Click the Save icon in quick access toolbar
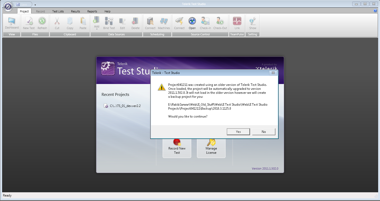This screenshot has height=201, width=380. [x=18, y=4]
